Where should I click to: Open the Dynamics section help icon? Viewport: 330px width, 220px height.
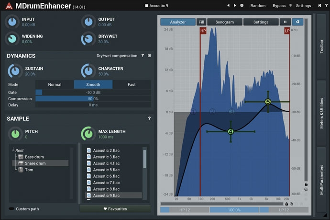143,56
